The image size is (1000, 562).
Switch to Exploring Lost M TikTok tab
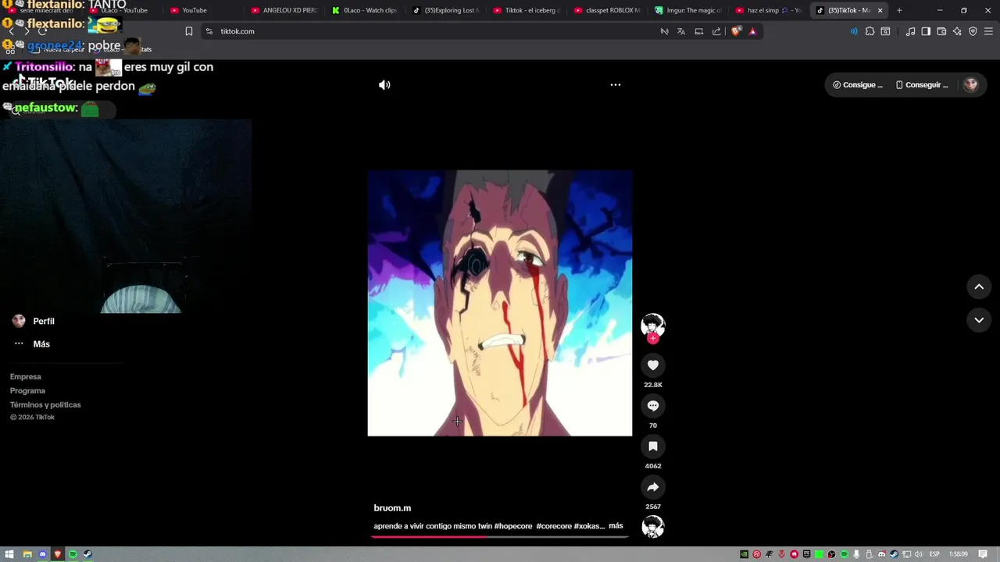click(x=446, y=10)
